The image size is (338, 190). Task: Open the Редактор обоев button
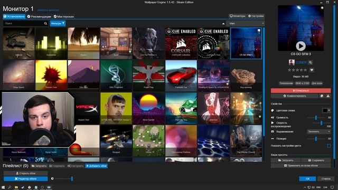26,179
